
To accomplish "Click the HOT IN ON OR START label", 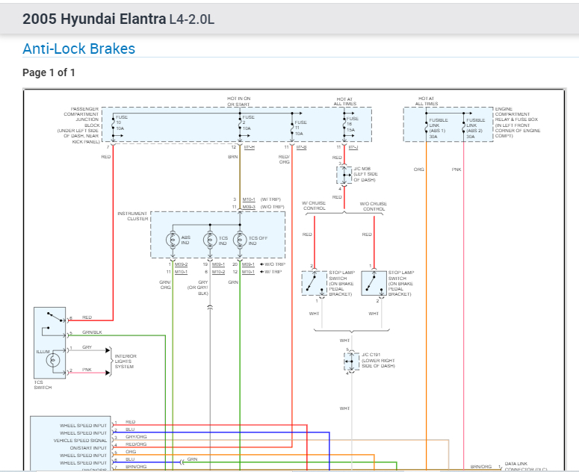I will click(x=238, y=102).
